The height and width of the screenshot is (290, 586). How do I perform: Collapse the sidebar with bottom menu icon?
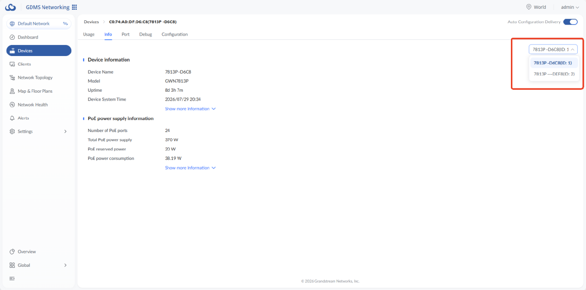pos(13,278)
